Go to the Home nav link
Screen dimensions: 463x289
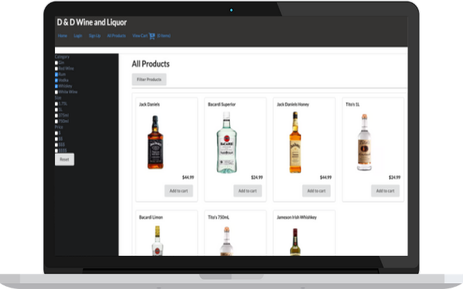62,35
